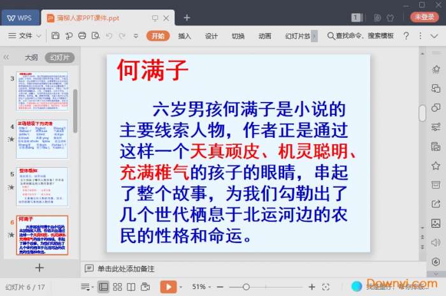The width and height of the screenshot is (446, 296).
Task: Click the Print icon
Action: pos(82,36)
